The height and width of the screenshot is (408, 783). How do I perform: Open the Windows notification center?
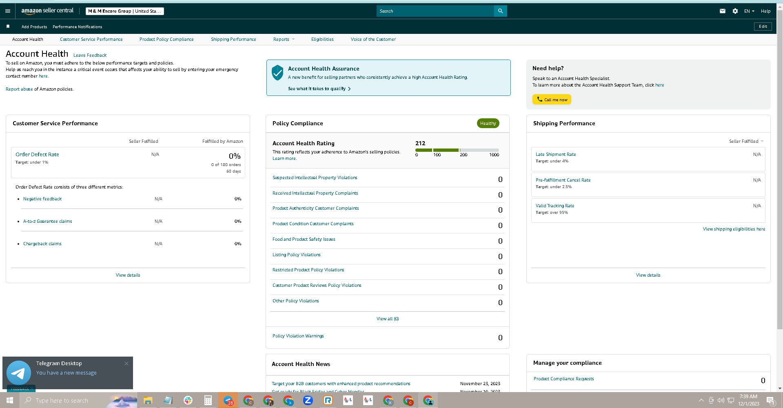click(x=771, y=400)
